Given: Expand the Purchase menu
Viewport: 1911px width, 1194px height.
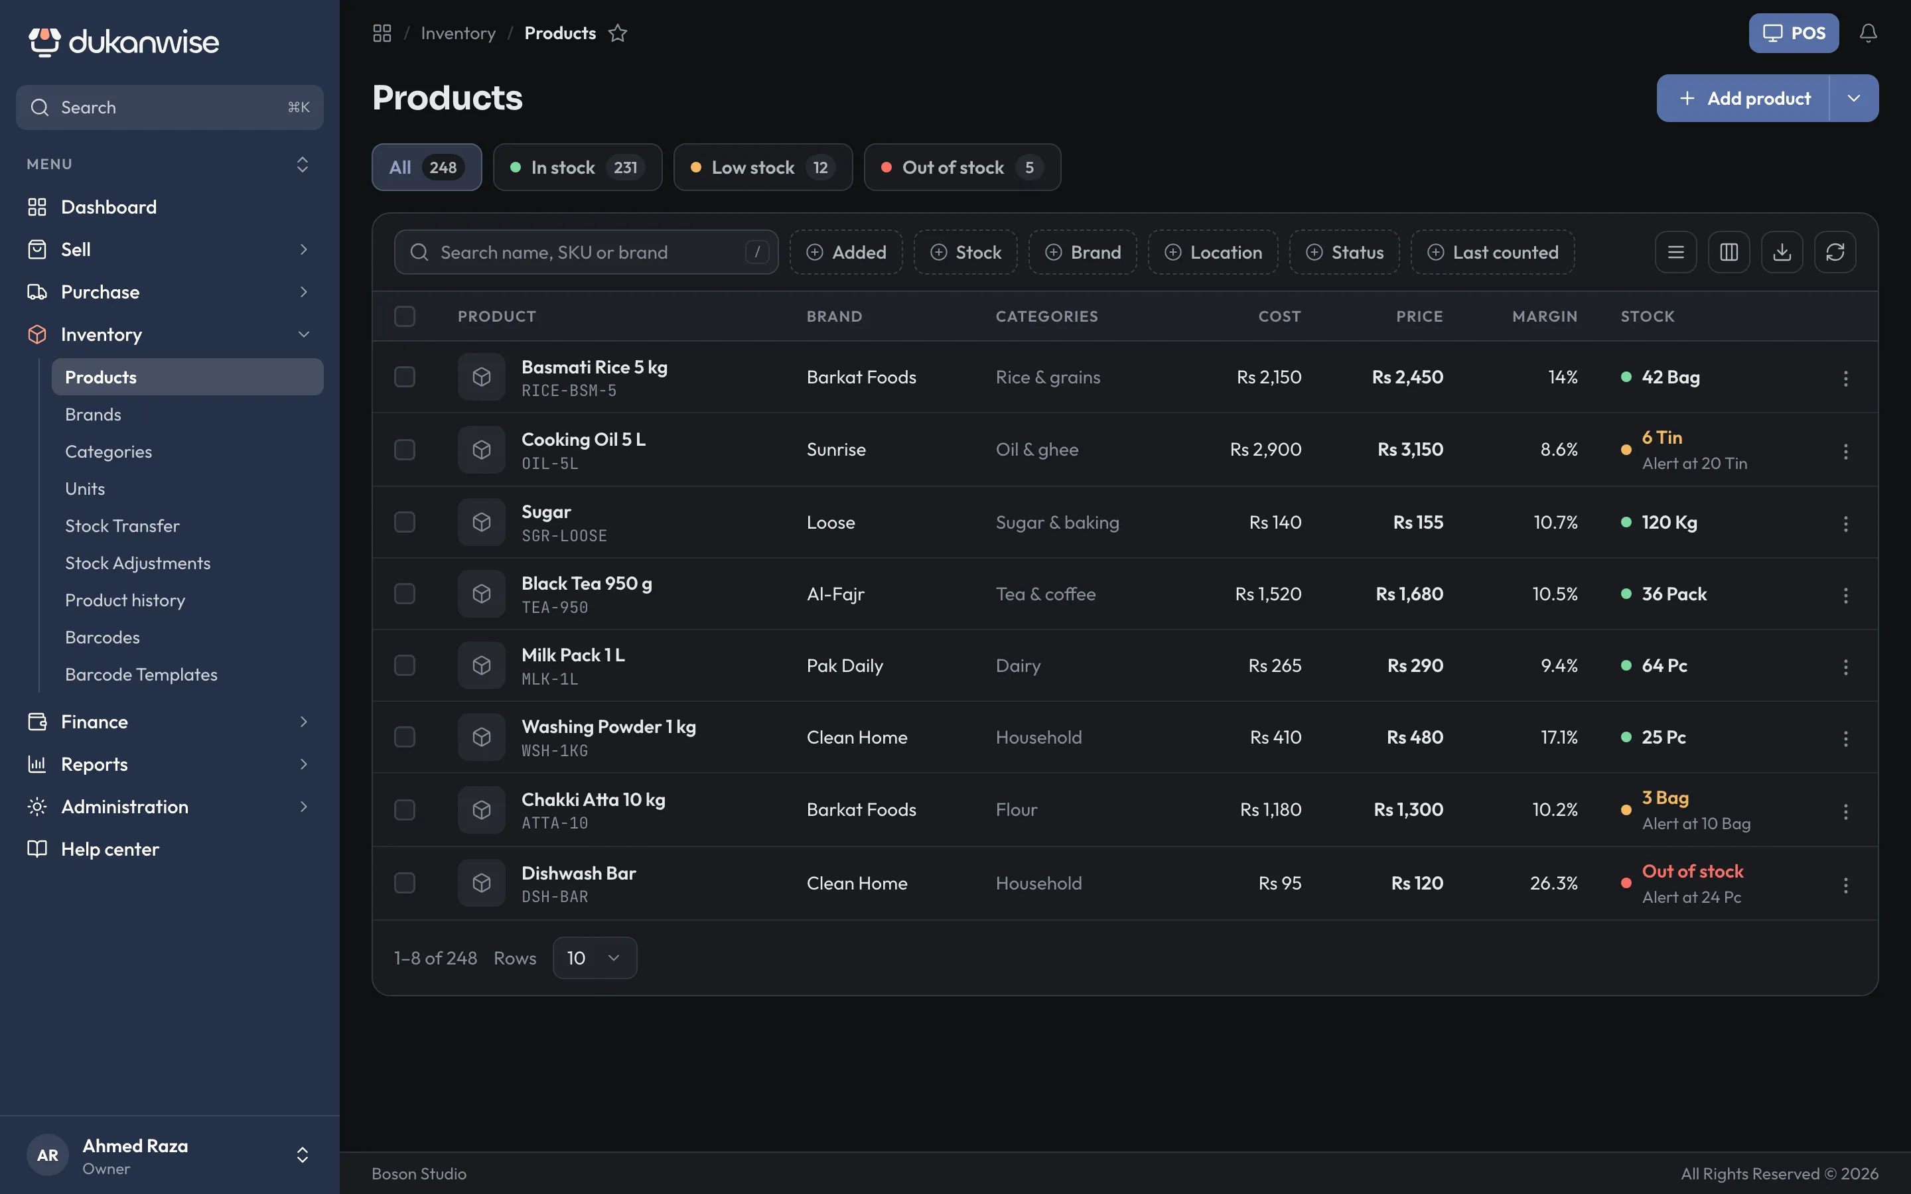Looking at the screenshot, I should (x=170, y=292).
